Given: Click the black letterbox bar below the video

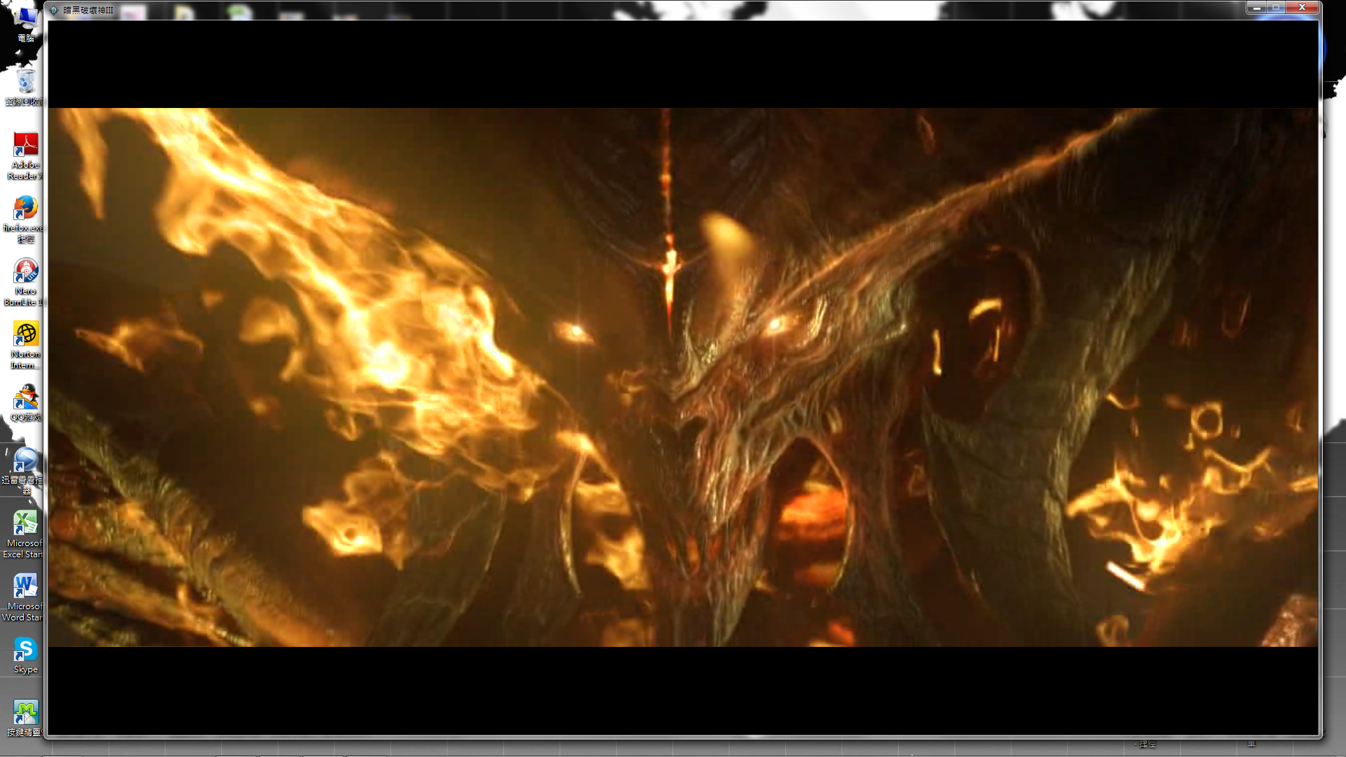Looking at the screenshot, I should (684, 690).
